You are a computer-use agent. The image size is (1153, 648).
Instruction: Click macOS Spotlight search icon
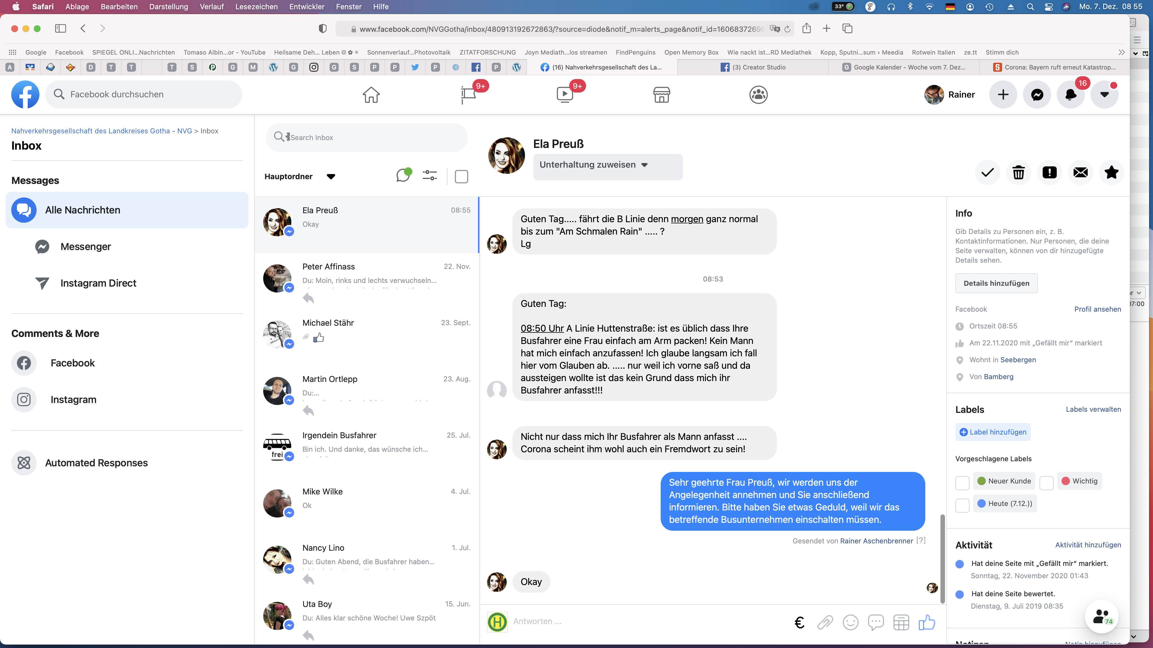pyautogui.click(x=1030, y=7)
